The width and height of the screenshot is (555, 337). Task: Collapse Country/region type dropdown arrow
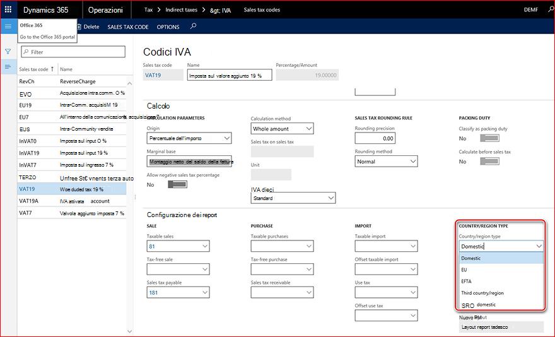pyautogui.click(x=539, y=246)
